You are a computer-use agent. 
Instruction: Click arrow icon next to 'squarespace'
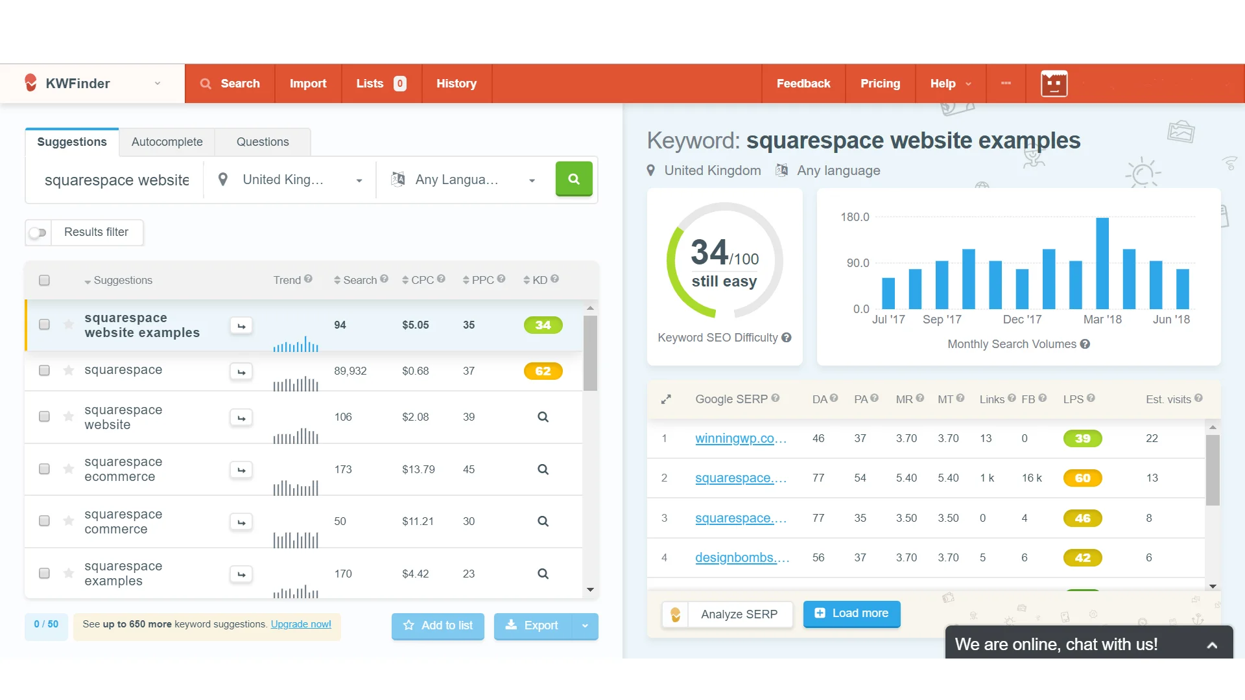pyautogui.click(x=241, y=372)
